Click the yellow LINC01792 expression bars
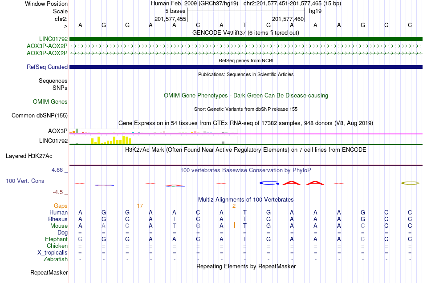 click(111, 140)
